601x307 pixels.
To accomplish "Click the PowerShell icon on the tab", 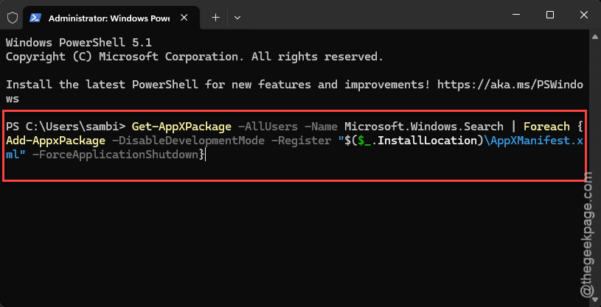I will pyautogui.click(x=35, y=18).
